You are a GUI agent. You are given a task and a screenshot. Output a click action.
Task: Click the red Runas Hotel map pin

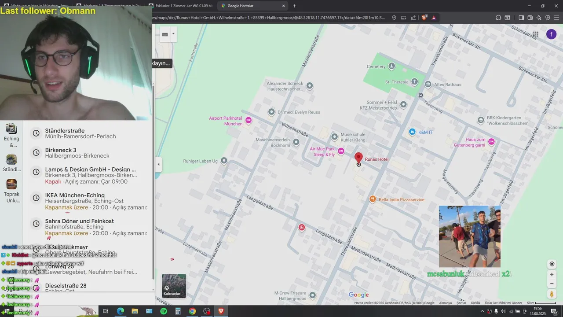click(358, 158)
